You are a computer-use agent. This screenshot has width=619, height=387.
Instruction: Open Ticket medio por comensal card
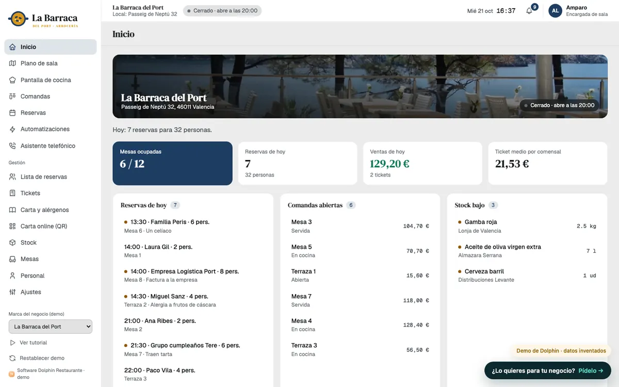coord(548,164)
